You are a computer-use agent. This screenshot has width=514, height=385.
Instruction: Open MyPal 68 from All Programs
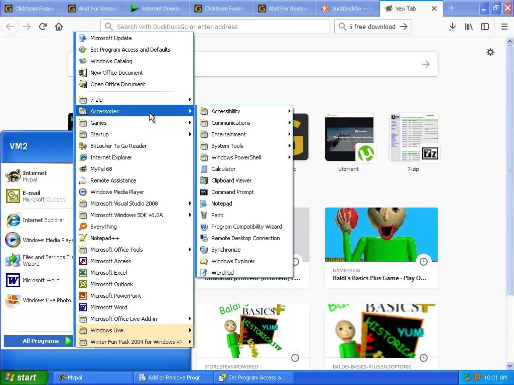[x=135, y=169]
